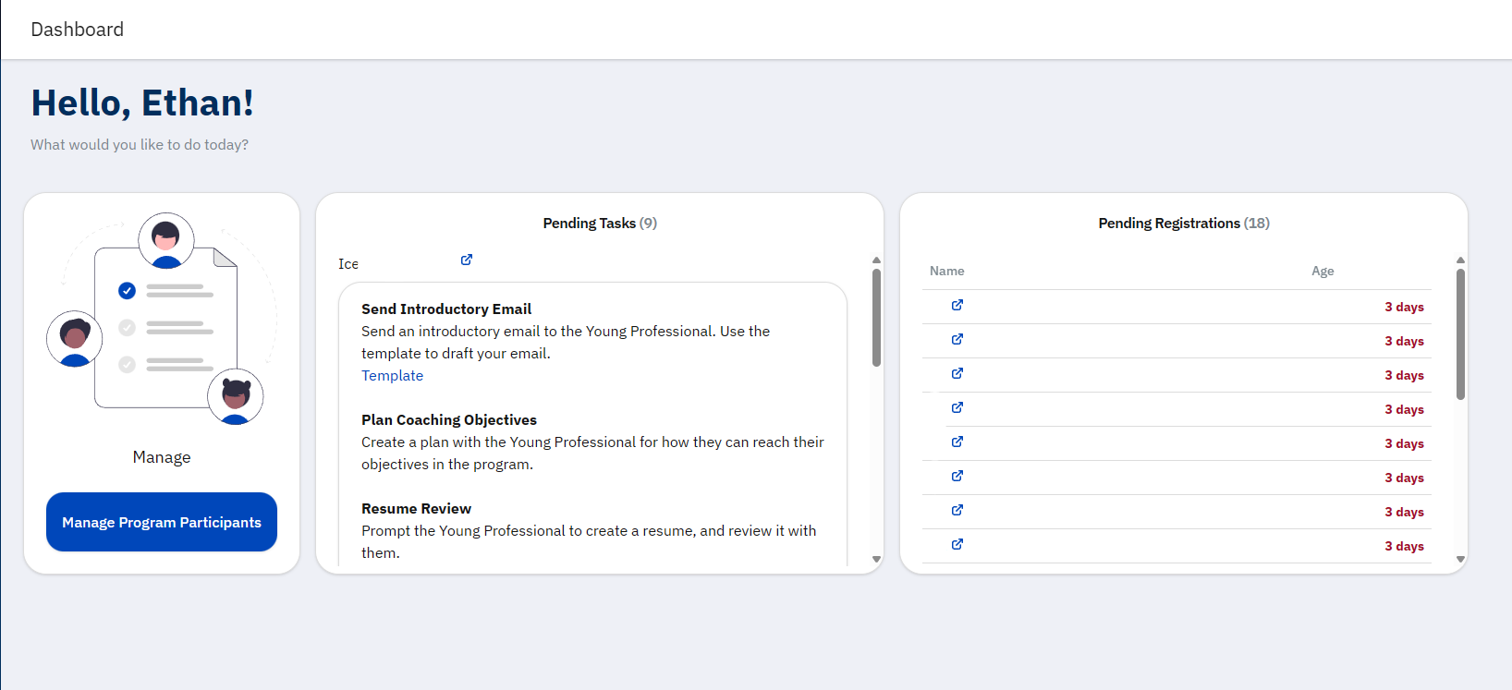Click the Pending Tasks scrollbar thumb

(876, 317)
